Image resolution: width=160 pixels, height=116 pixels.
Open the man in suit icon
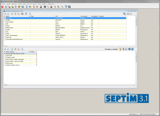click(x=41, y=7)
